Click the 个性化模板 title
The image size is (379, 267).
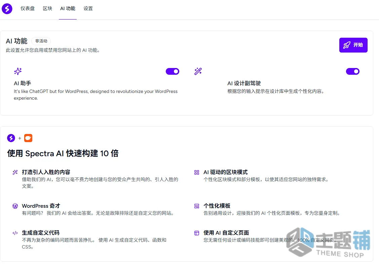pyautogui.click(x=217, y=206)
